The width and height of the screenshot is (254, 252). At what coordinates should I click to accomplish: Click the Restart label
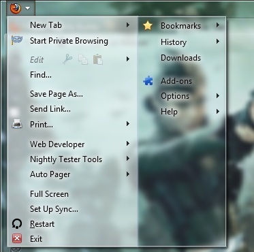pos(42,224)
